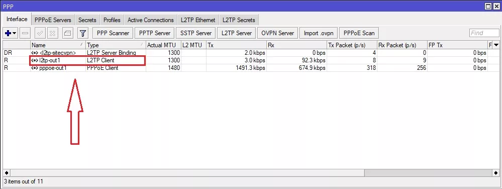The image size is (502, 189).
Task: Open the L2TP Secrets tab
Action: [239, 20]
